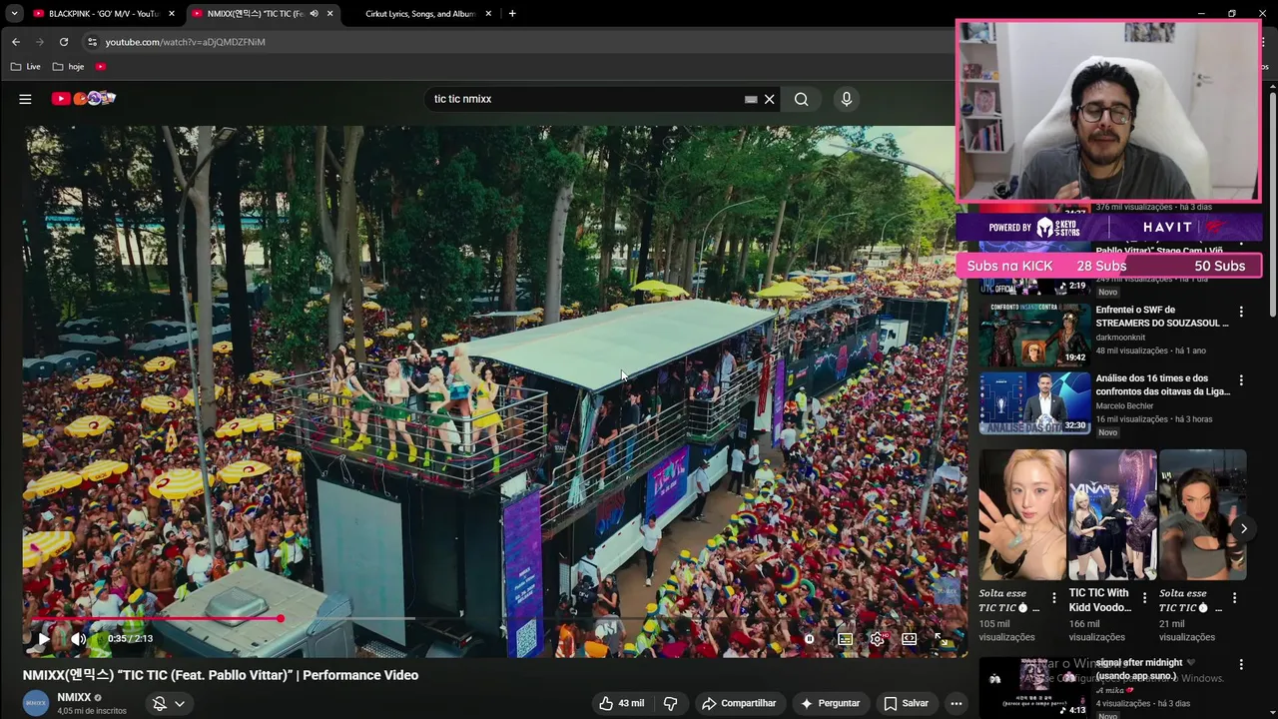The height and width of the screenshot is (719, 1278).
Task: Start voice search with the microphone
Action: [x=846, y=99]
